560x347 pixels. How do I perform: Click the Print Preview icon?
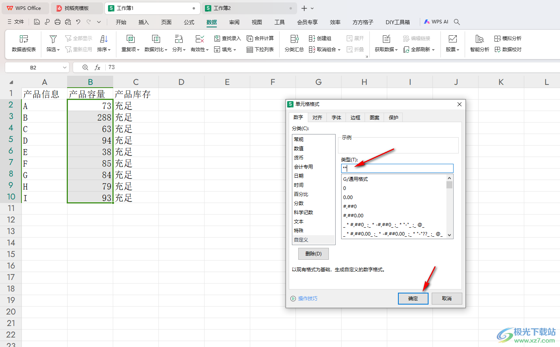(68, 22)
